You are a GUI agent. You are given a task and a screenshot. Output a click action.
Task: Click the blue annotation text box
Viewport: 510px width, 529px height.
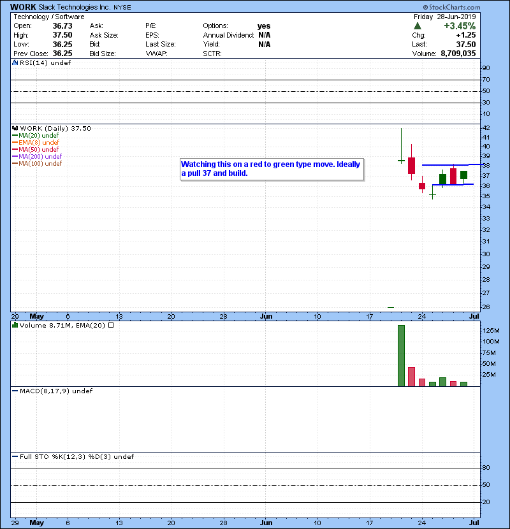(272, 170)
